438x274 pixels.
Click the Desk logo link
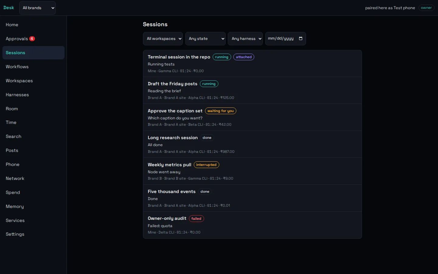(9, 8)
